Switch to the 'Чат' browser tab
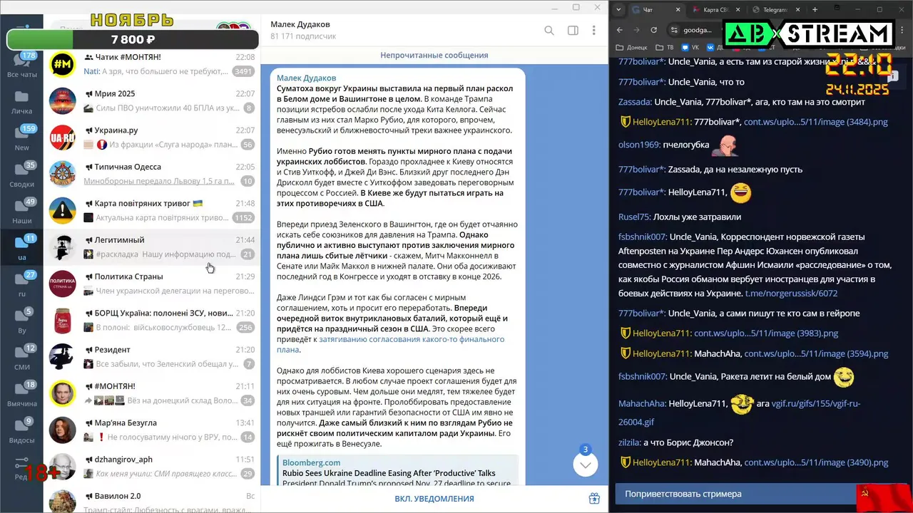 (656, 9)
